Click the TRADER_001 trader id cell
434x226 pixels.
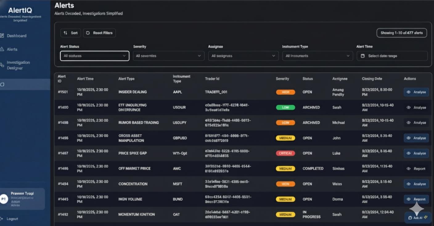216,92
